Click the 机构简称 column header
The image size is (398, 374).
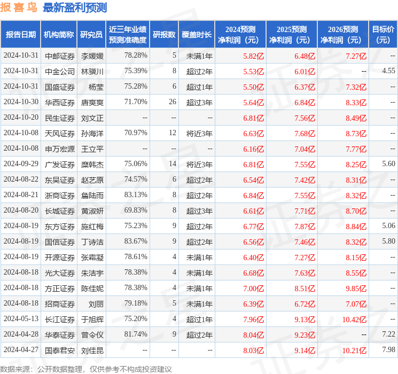(x=59, y=35)
